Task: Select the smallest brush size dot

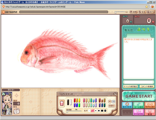Action: 89,111
